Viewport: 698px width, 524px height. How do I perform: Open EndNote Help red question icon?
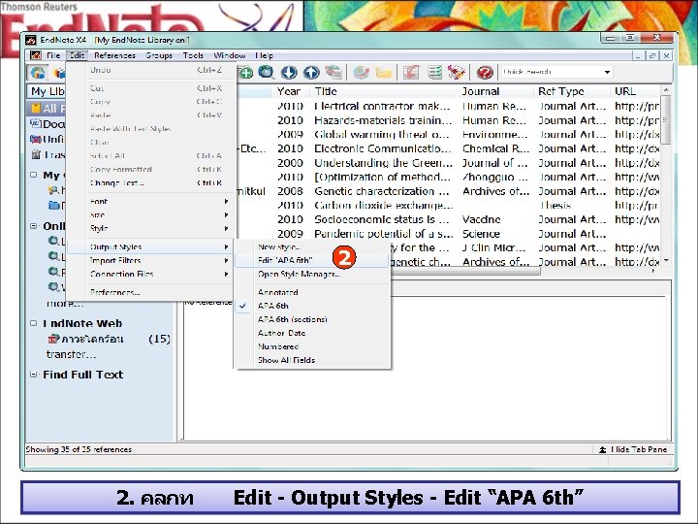coord(485,72)
